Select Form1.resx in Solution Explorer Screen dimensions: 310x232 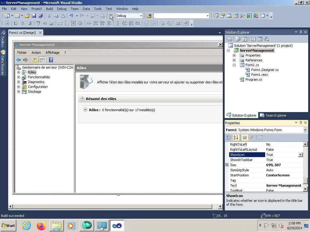tap(259, 75)
